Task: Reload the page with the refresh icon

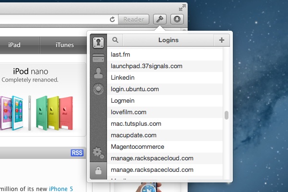Action: 112,19
